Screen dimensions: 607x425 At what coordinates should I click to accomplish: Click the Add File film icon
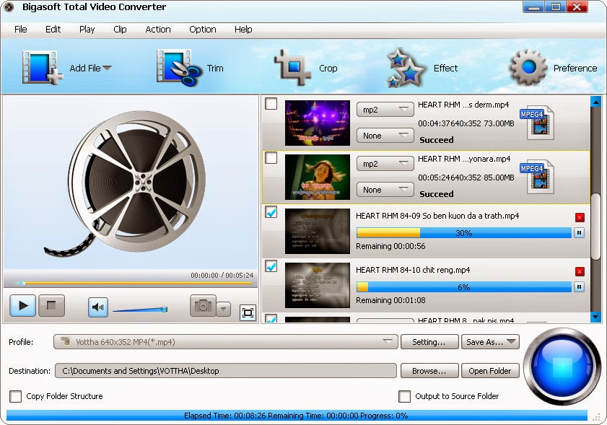[x=42, y=68]
